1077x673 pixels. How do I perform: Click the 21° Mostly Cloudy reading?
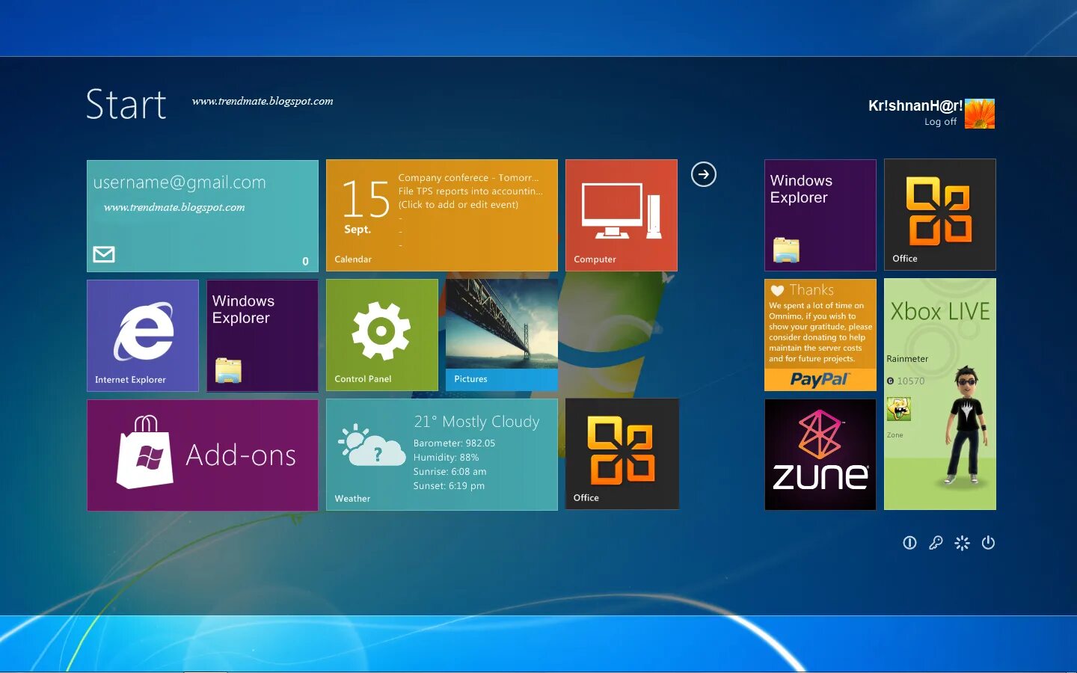(476, 422)
